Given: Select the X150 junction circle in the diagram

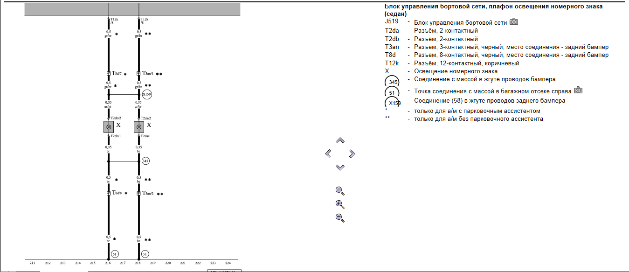Looking at the screenshot, I should click(x=147, y=95).
